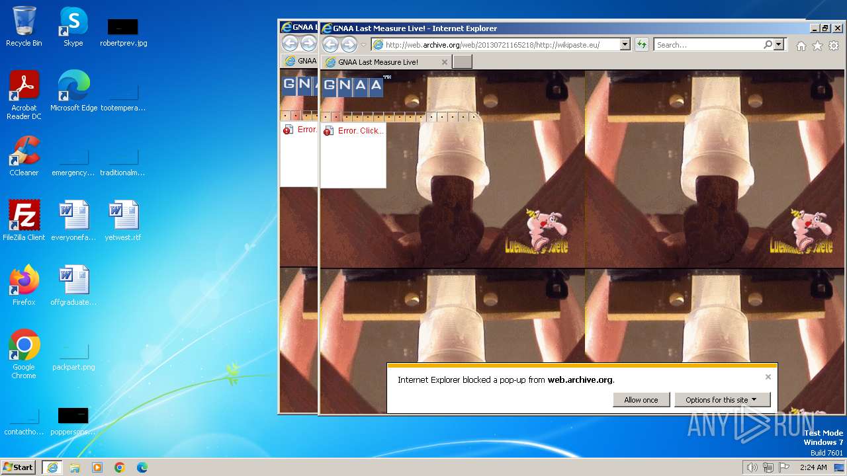Screen dimensions: 847x476
Task: Select Firefox desktop shortcut
Action: [24, 286]
